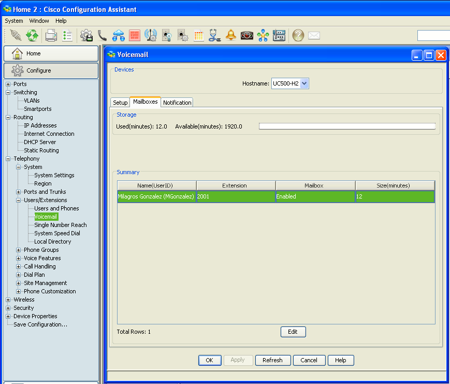This screenshot has height=384, width=450.
Task: Click the green Refresh arrows toolbar icon
Action: coord(32,35)
